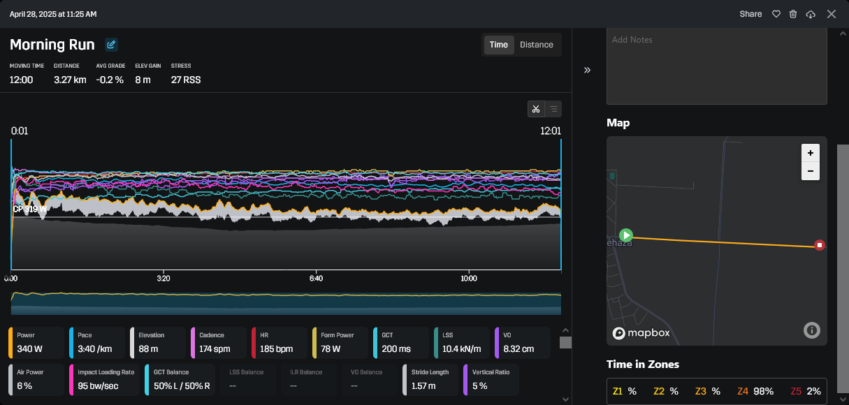Click the overview range strip below chart
Viewport: 849px width, 405px height.
click(286, 304)
